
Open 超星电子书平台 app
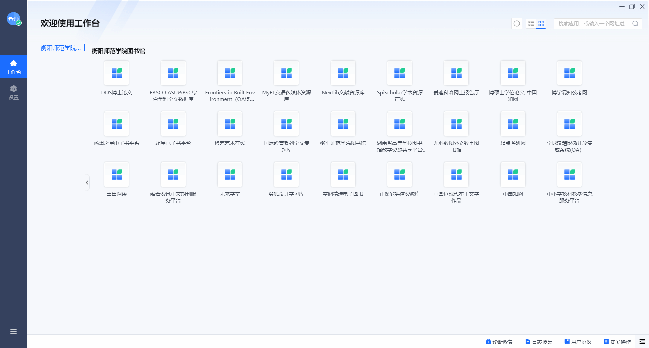[x=173, y=124]
